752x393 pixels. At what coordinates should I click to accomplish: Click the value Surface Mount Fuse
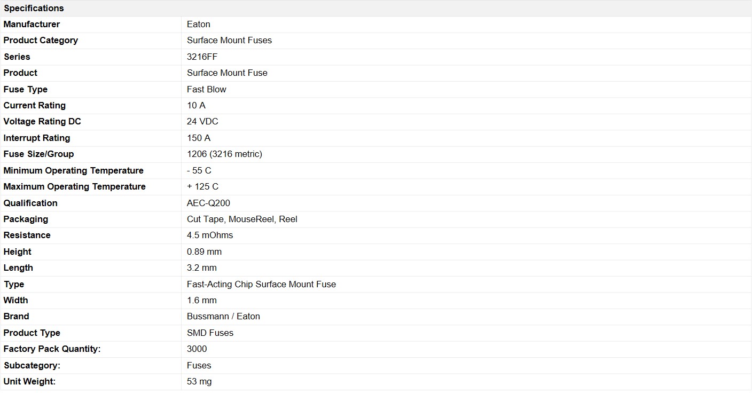point(227,73)
